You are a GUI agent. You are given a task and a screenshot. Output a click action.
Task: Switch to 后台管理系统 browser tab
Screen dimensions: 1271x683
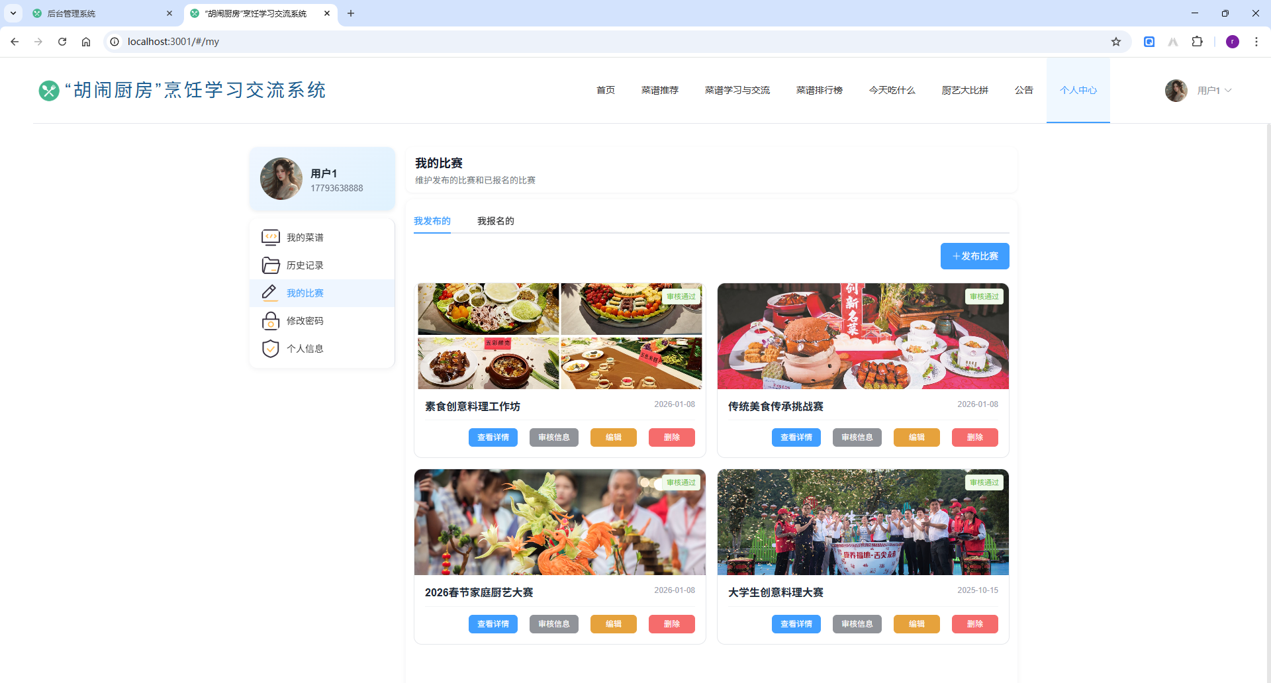point(103,13)
